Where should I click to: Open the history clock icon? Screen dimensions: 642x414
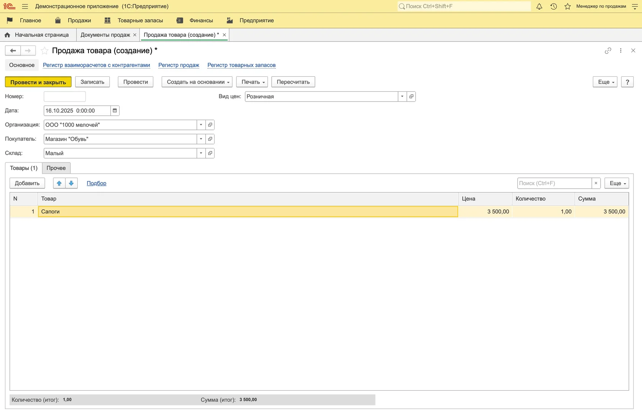tap(554, 7)
